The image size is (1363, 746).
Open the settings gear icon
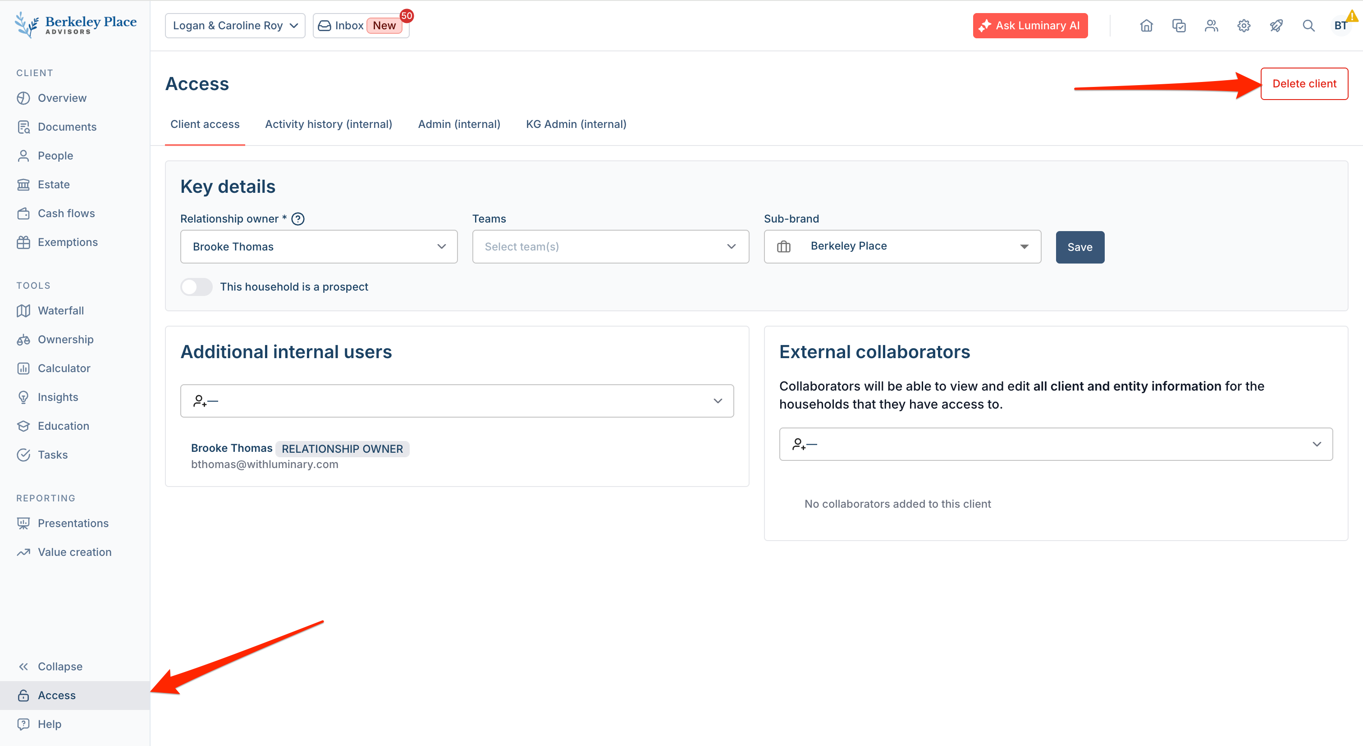click(x=1244, y=25)
